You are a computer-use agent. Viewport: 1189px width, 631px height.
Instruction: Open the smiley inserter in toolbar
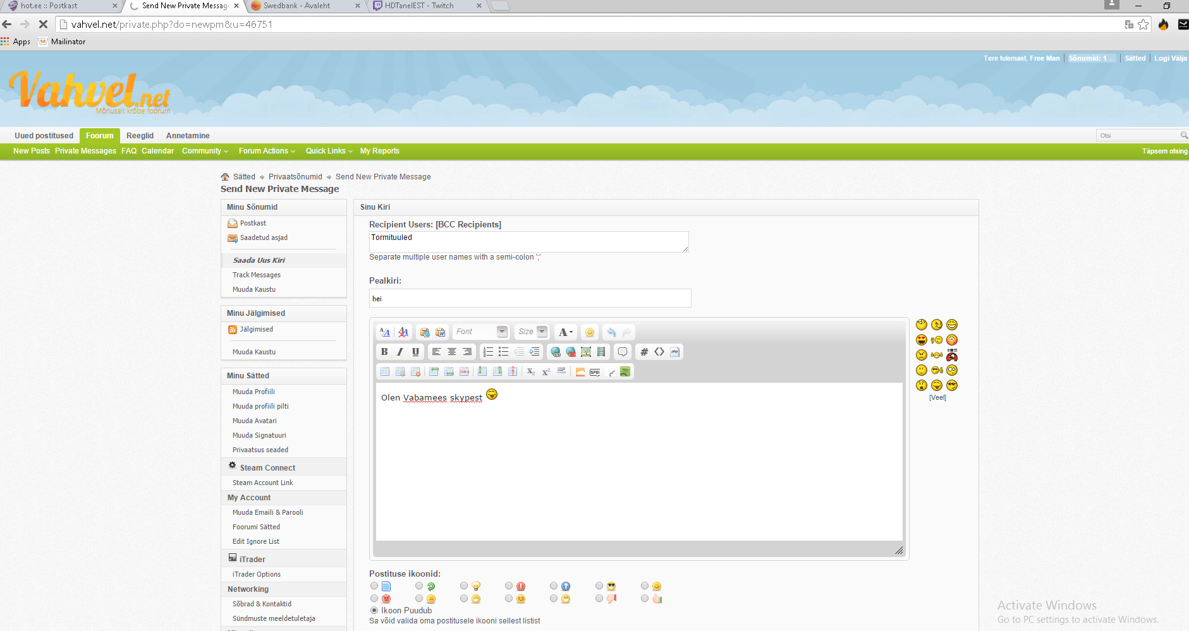[x=589, y=332]
